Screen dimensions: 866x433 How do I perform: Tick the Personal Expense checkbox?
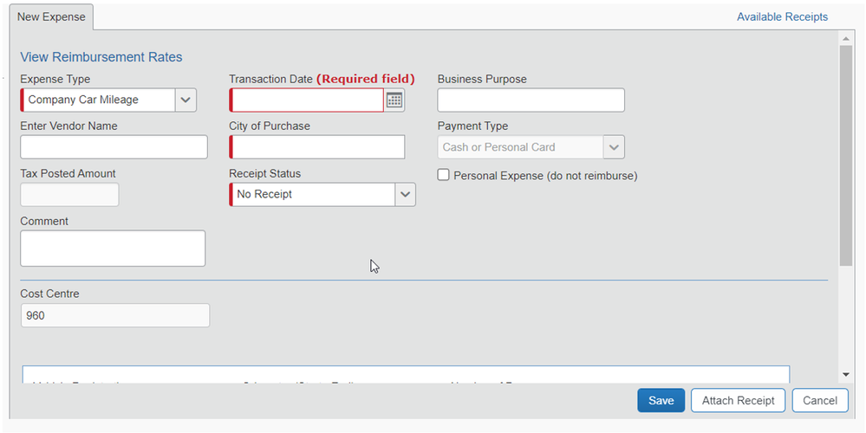[443, 175]
